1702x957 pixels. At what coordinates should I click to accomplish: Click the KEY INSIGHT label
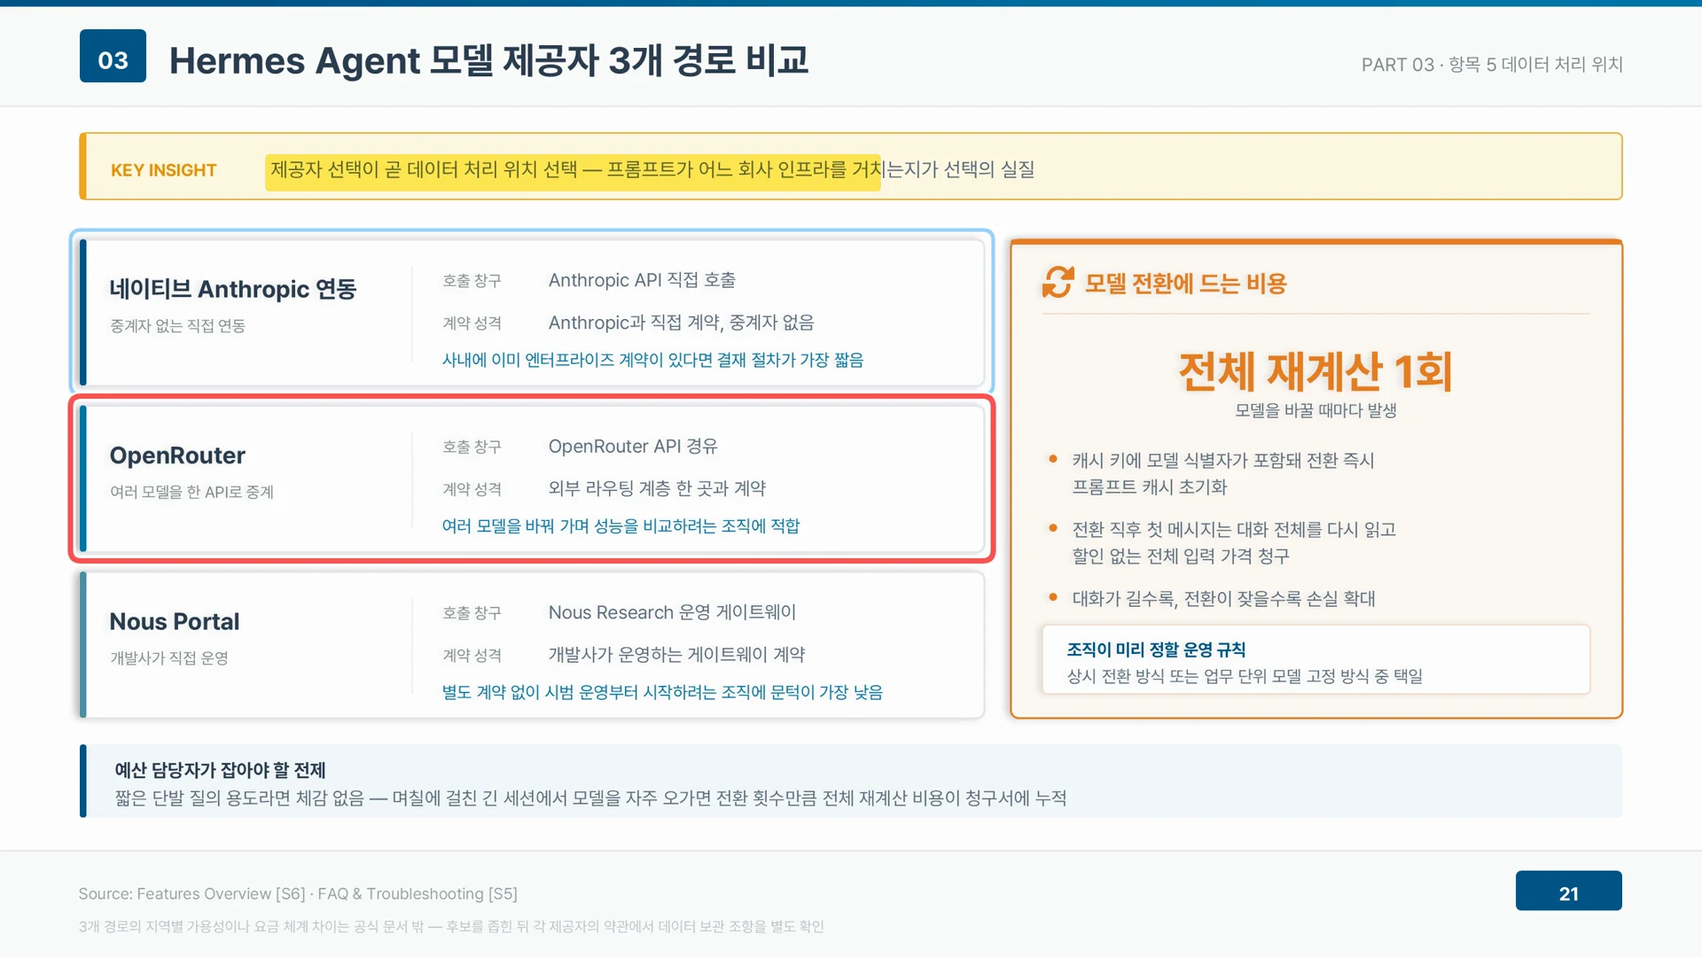163,170
